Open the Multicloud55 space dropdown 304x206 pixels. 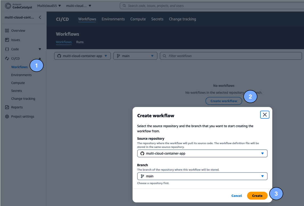tap(49, 6)
